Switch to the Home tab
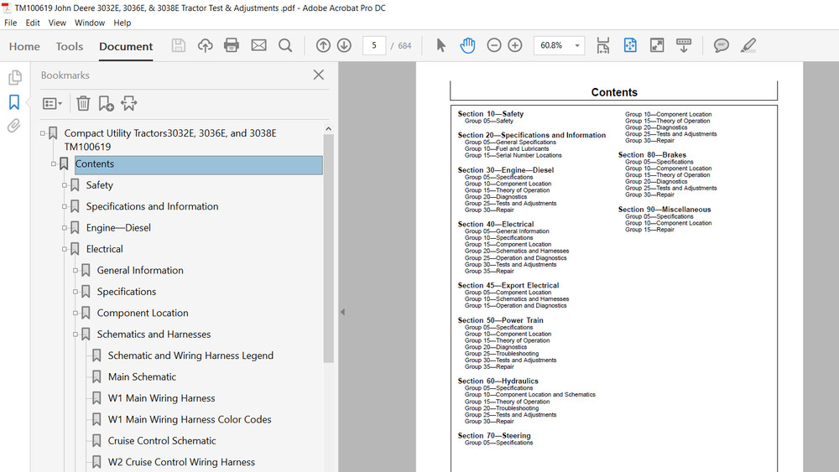Image resolution: width=839 pixels, height=472 pixels. coord(24,46)
